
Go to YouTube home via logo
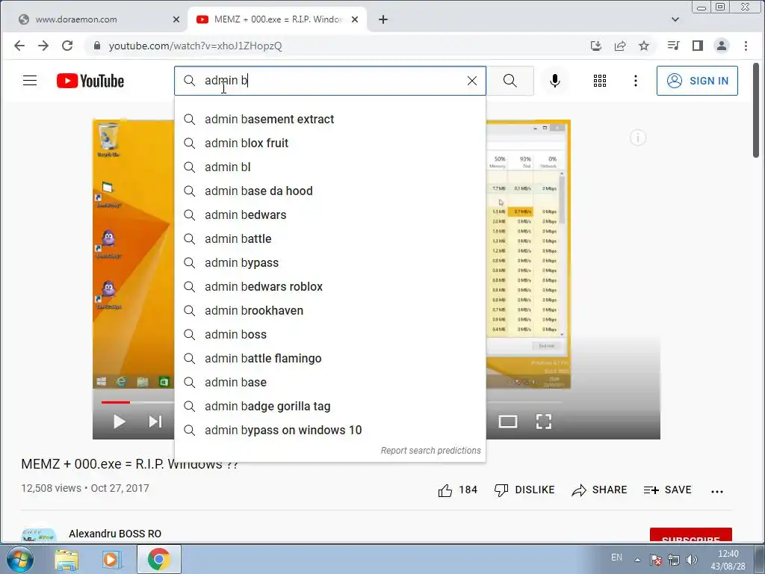90,81
